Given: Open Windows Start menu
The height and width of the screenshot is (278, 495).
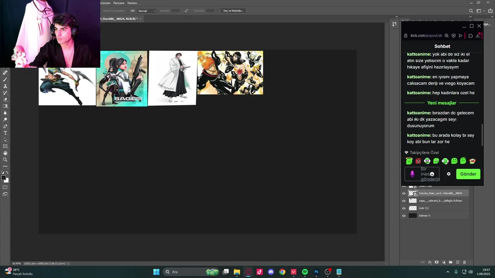Looking at the screenshot, I should pyautogui.click(x=156, y=272).
